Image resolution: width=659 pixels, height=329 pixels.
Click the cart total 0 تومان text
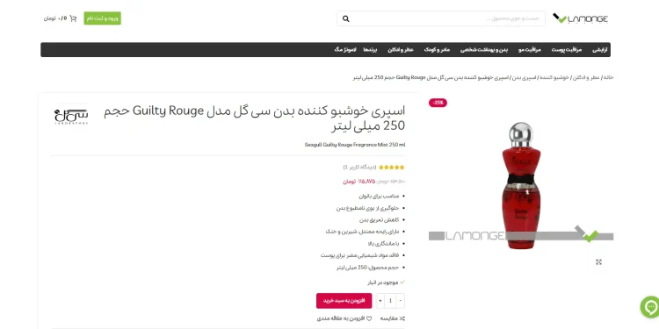[54, 18]
